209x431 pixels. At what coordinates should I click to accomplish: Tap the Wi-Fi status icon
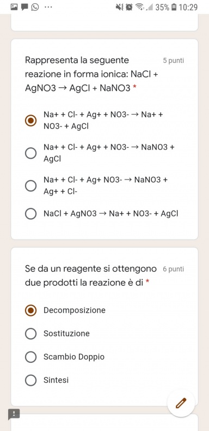click(140, 7)
